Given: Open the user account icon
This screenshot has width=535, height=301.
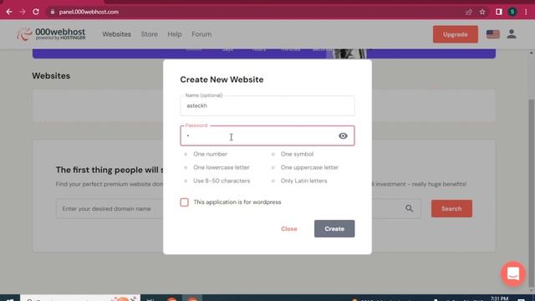Looking at the screenshot, I should click(x=511, y=33).
